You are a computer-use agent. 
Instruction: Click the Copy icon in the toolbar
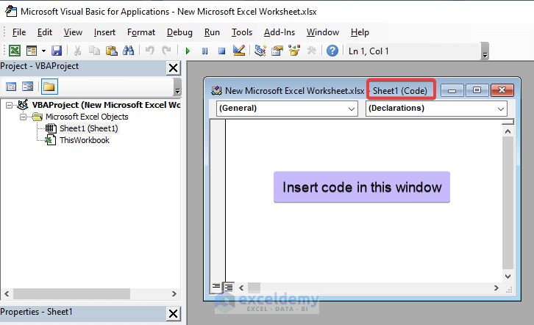[x=94, y=51]
